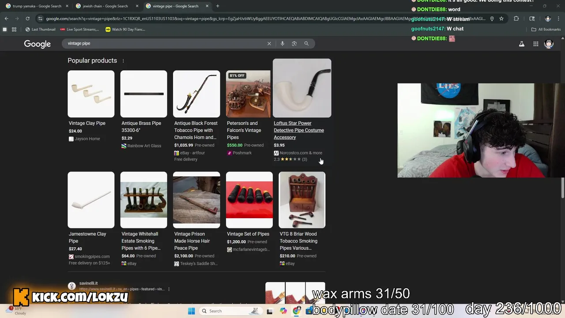Screen dimensions: 565x318
Task: Click the $550.00 Peterson's price
Action: [234, 145]
